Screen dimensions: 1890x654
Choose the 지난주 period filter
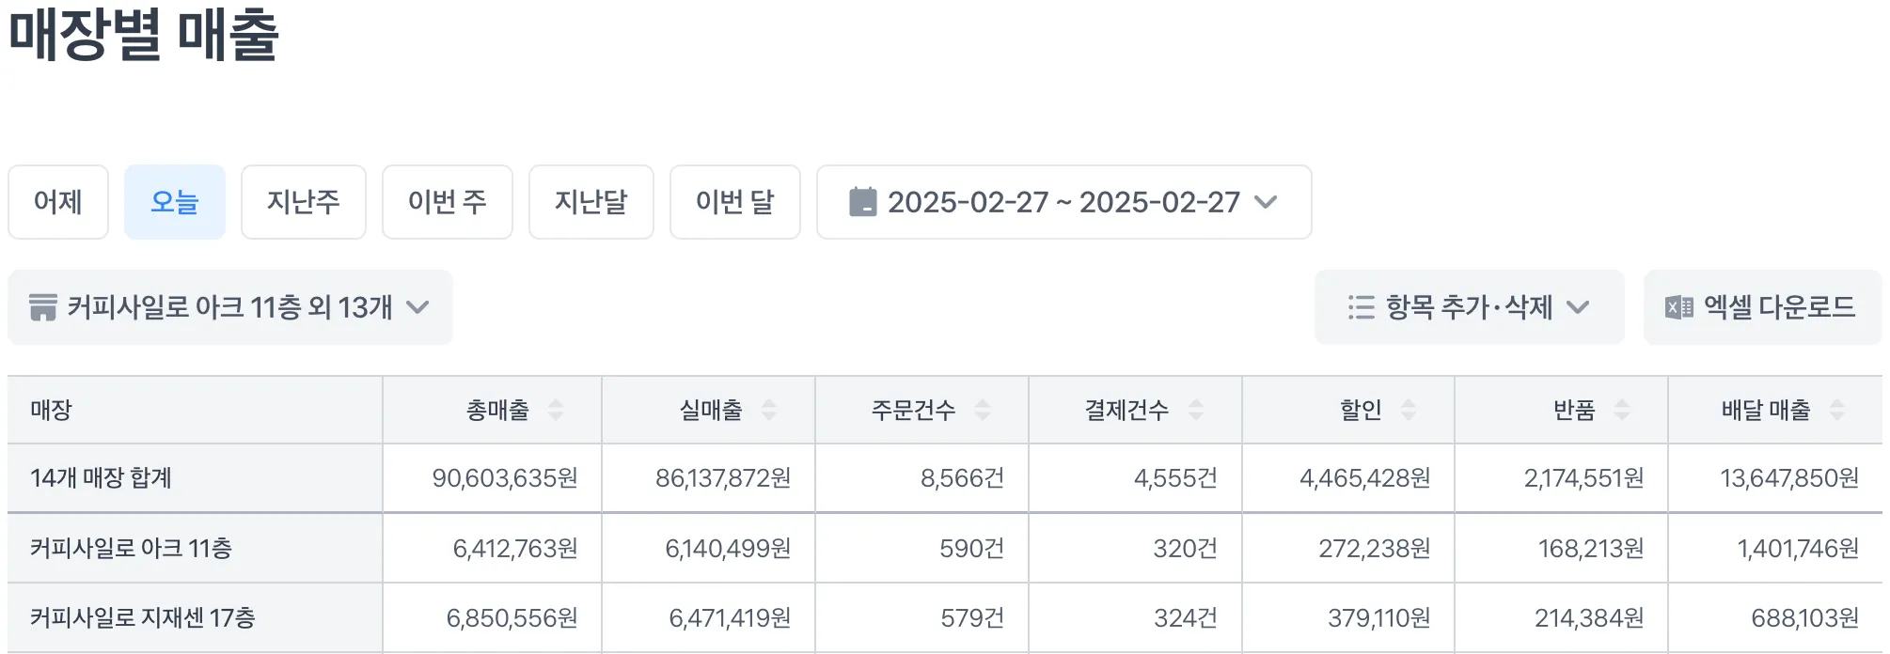(x=304, y=202)
